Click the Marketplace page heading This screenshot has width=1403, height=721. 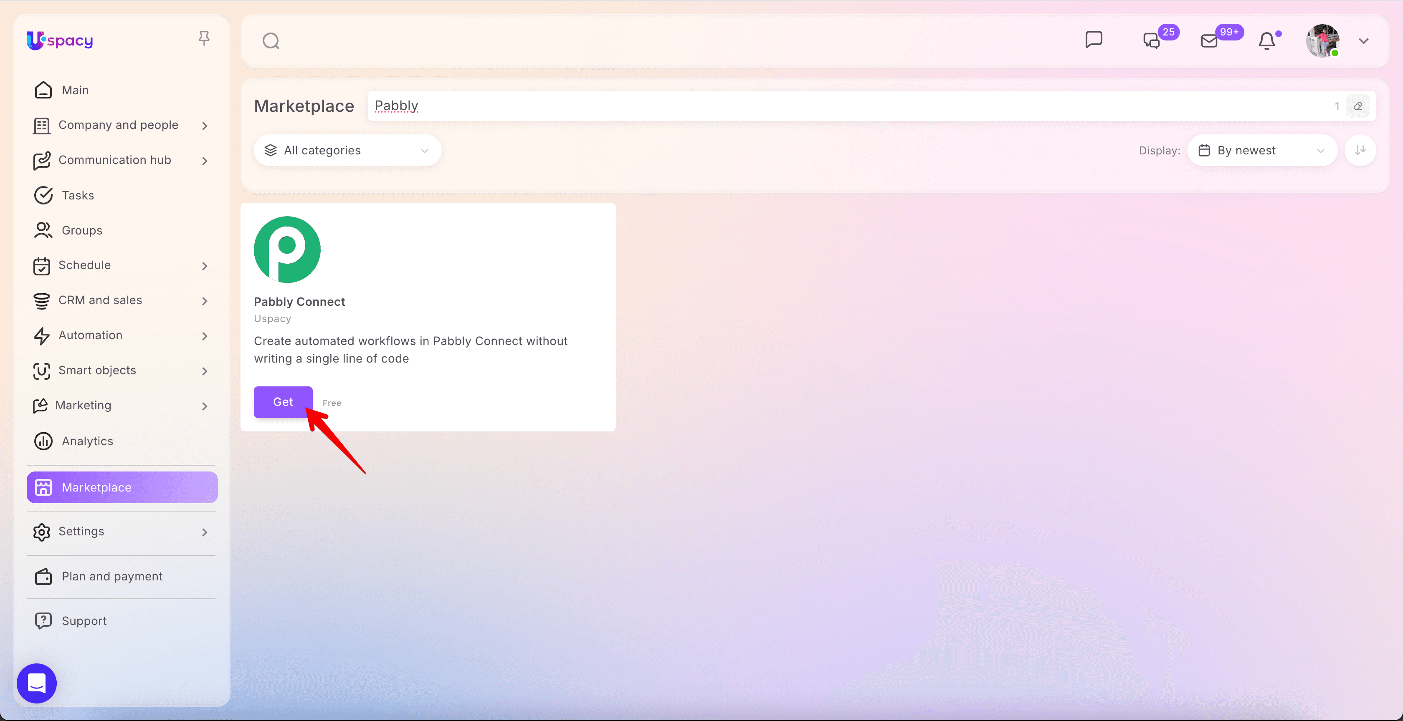[304, 106]
